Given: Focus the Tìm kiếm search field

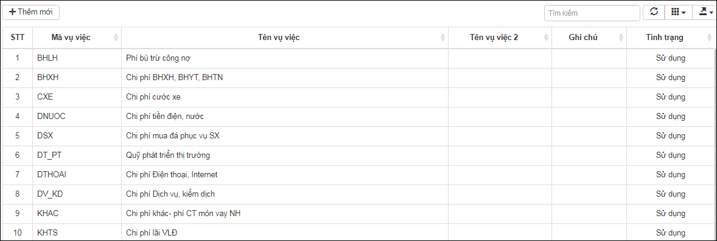Looking at the screenshot, I should (592, 13).
